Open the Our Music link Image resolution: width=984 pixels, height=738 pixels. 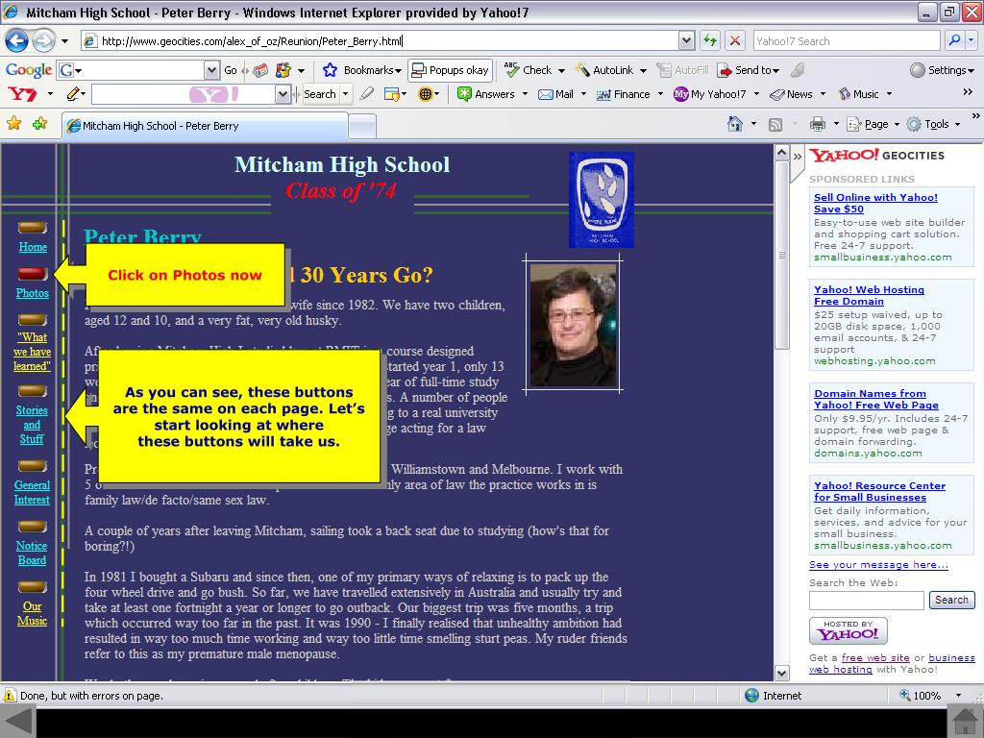[x=32, y=614]
